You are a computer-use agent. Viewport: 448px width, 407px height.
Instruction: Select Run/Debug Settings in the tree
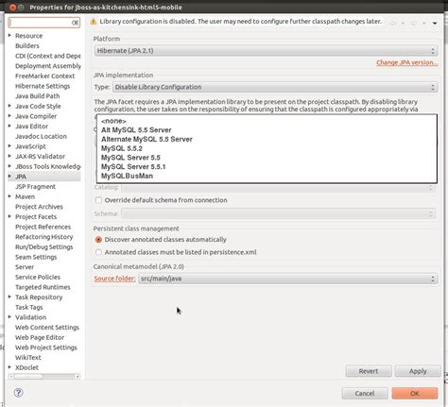coord(44,247)
